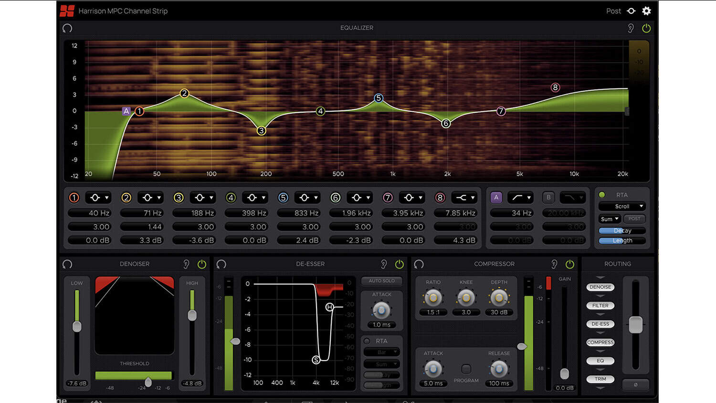The image size is (716, 403).
Task: Select filter node A on the graph
Action: tap(126, 111)
